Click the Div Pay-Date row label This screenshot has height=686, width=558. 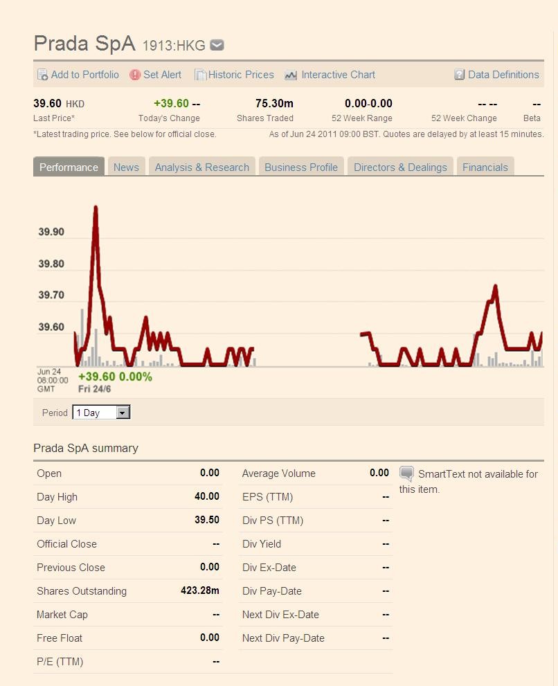[272, 591]
